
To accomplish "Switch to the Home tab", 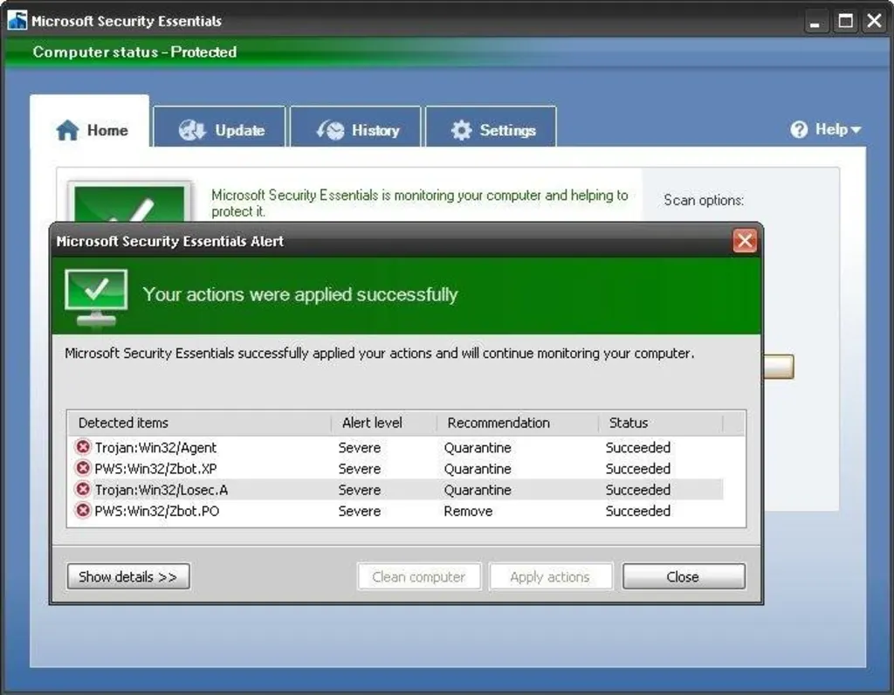I will [90, 121].
